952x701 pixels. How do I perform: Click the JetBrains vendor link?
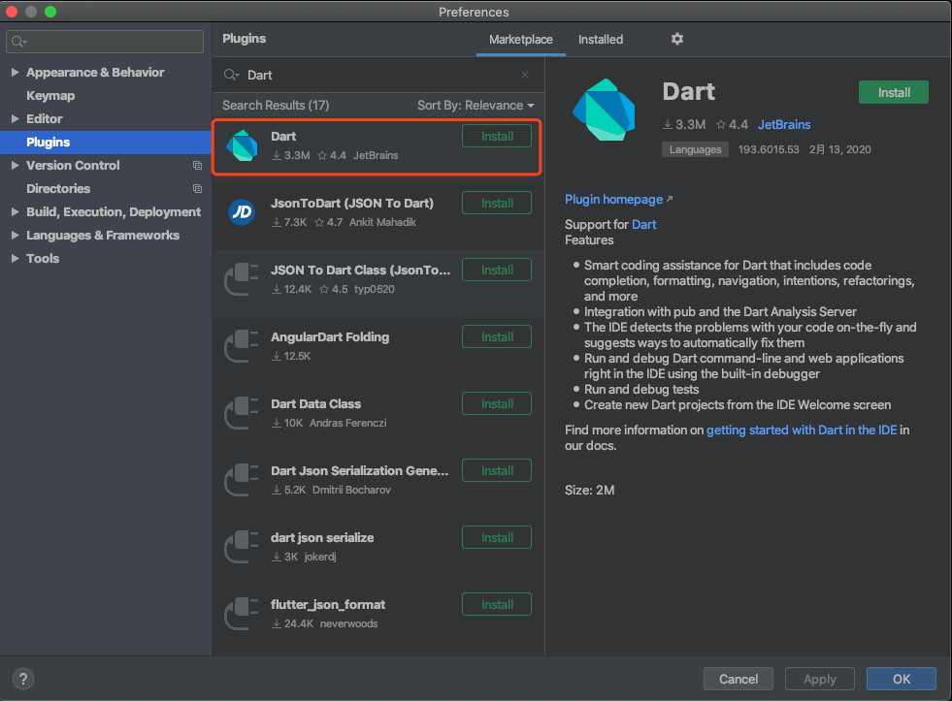click(x=784, y=125)
